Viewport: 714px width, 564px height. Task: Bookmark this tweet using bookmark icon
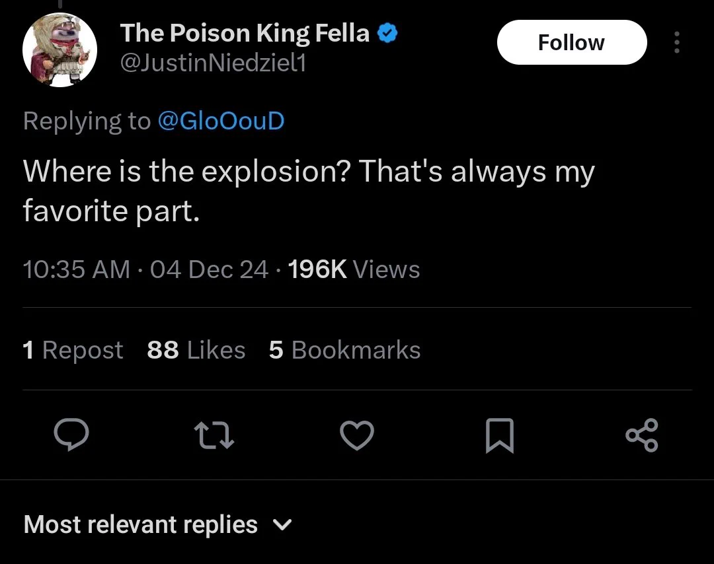[500, 436]
